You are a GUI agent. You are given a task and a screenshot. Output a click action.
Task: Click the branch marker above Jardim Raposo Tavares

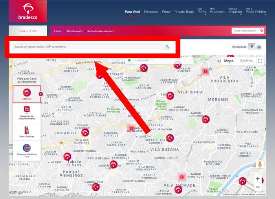[x=144, y=68]
